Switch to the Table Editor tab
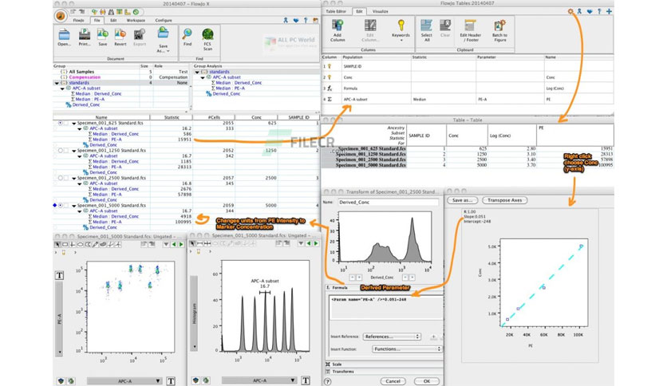667x386 pixels. [336, 11]
